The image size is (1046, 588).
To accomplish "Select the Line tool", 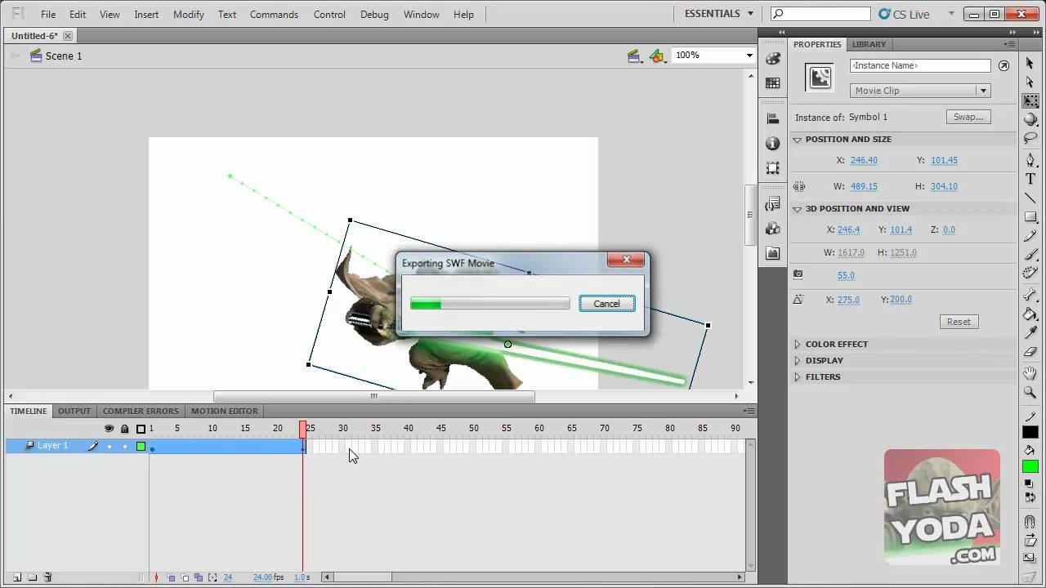I will (1030, 198).
